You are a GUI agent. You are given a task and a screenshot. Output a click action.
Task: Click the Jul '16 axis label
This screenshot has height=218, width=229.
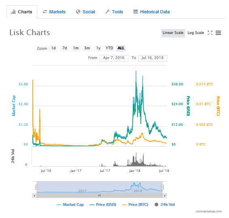pos(46,171)
